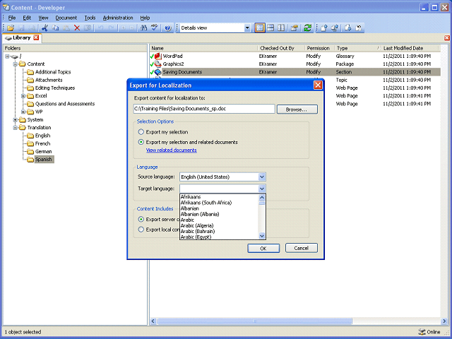
Task: Click the Paste toolbar icon
Action: point(66,28)
